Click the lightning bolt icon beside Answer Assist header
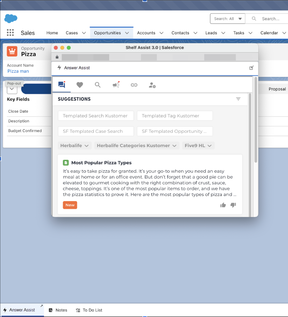Viewport: 288px width, 317px height. [59, 68]
